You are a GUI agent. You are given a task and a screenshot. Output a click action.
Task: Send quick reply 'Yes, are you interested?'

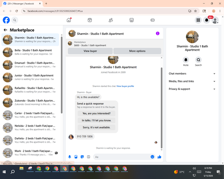(x=96, y=114)
